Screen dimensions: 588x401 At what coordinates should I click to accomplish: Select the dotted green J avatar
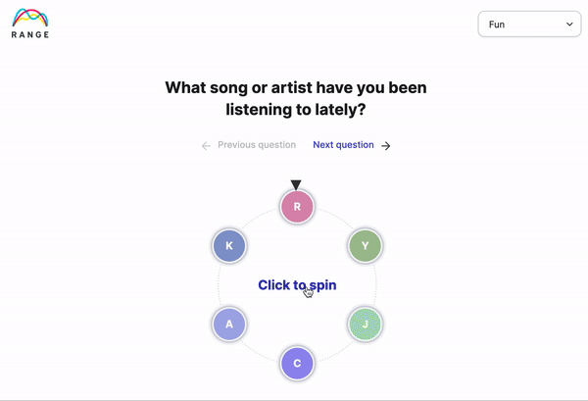coord(365,325)
